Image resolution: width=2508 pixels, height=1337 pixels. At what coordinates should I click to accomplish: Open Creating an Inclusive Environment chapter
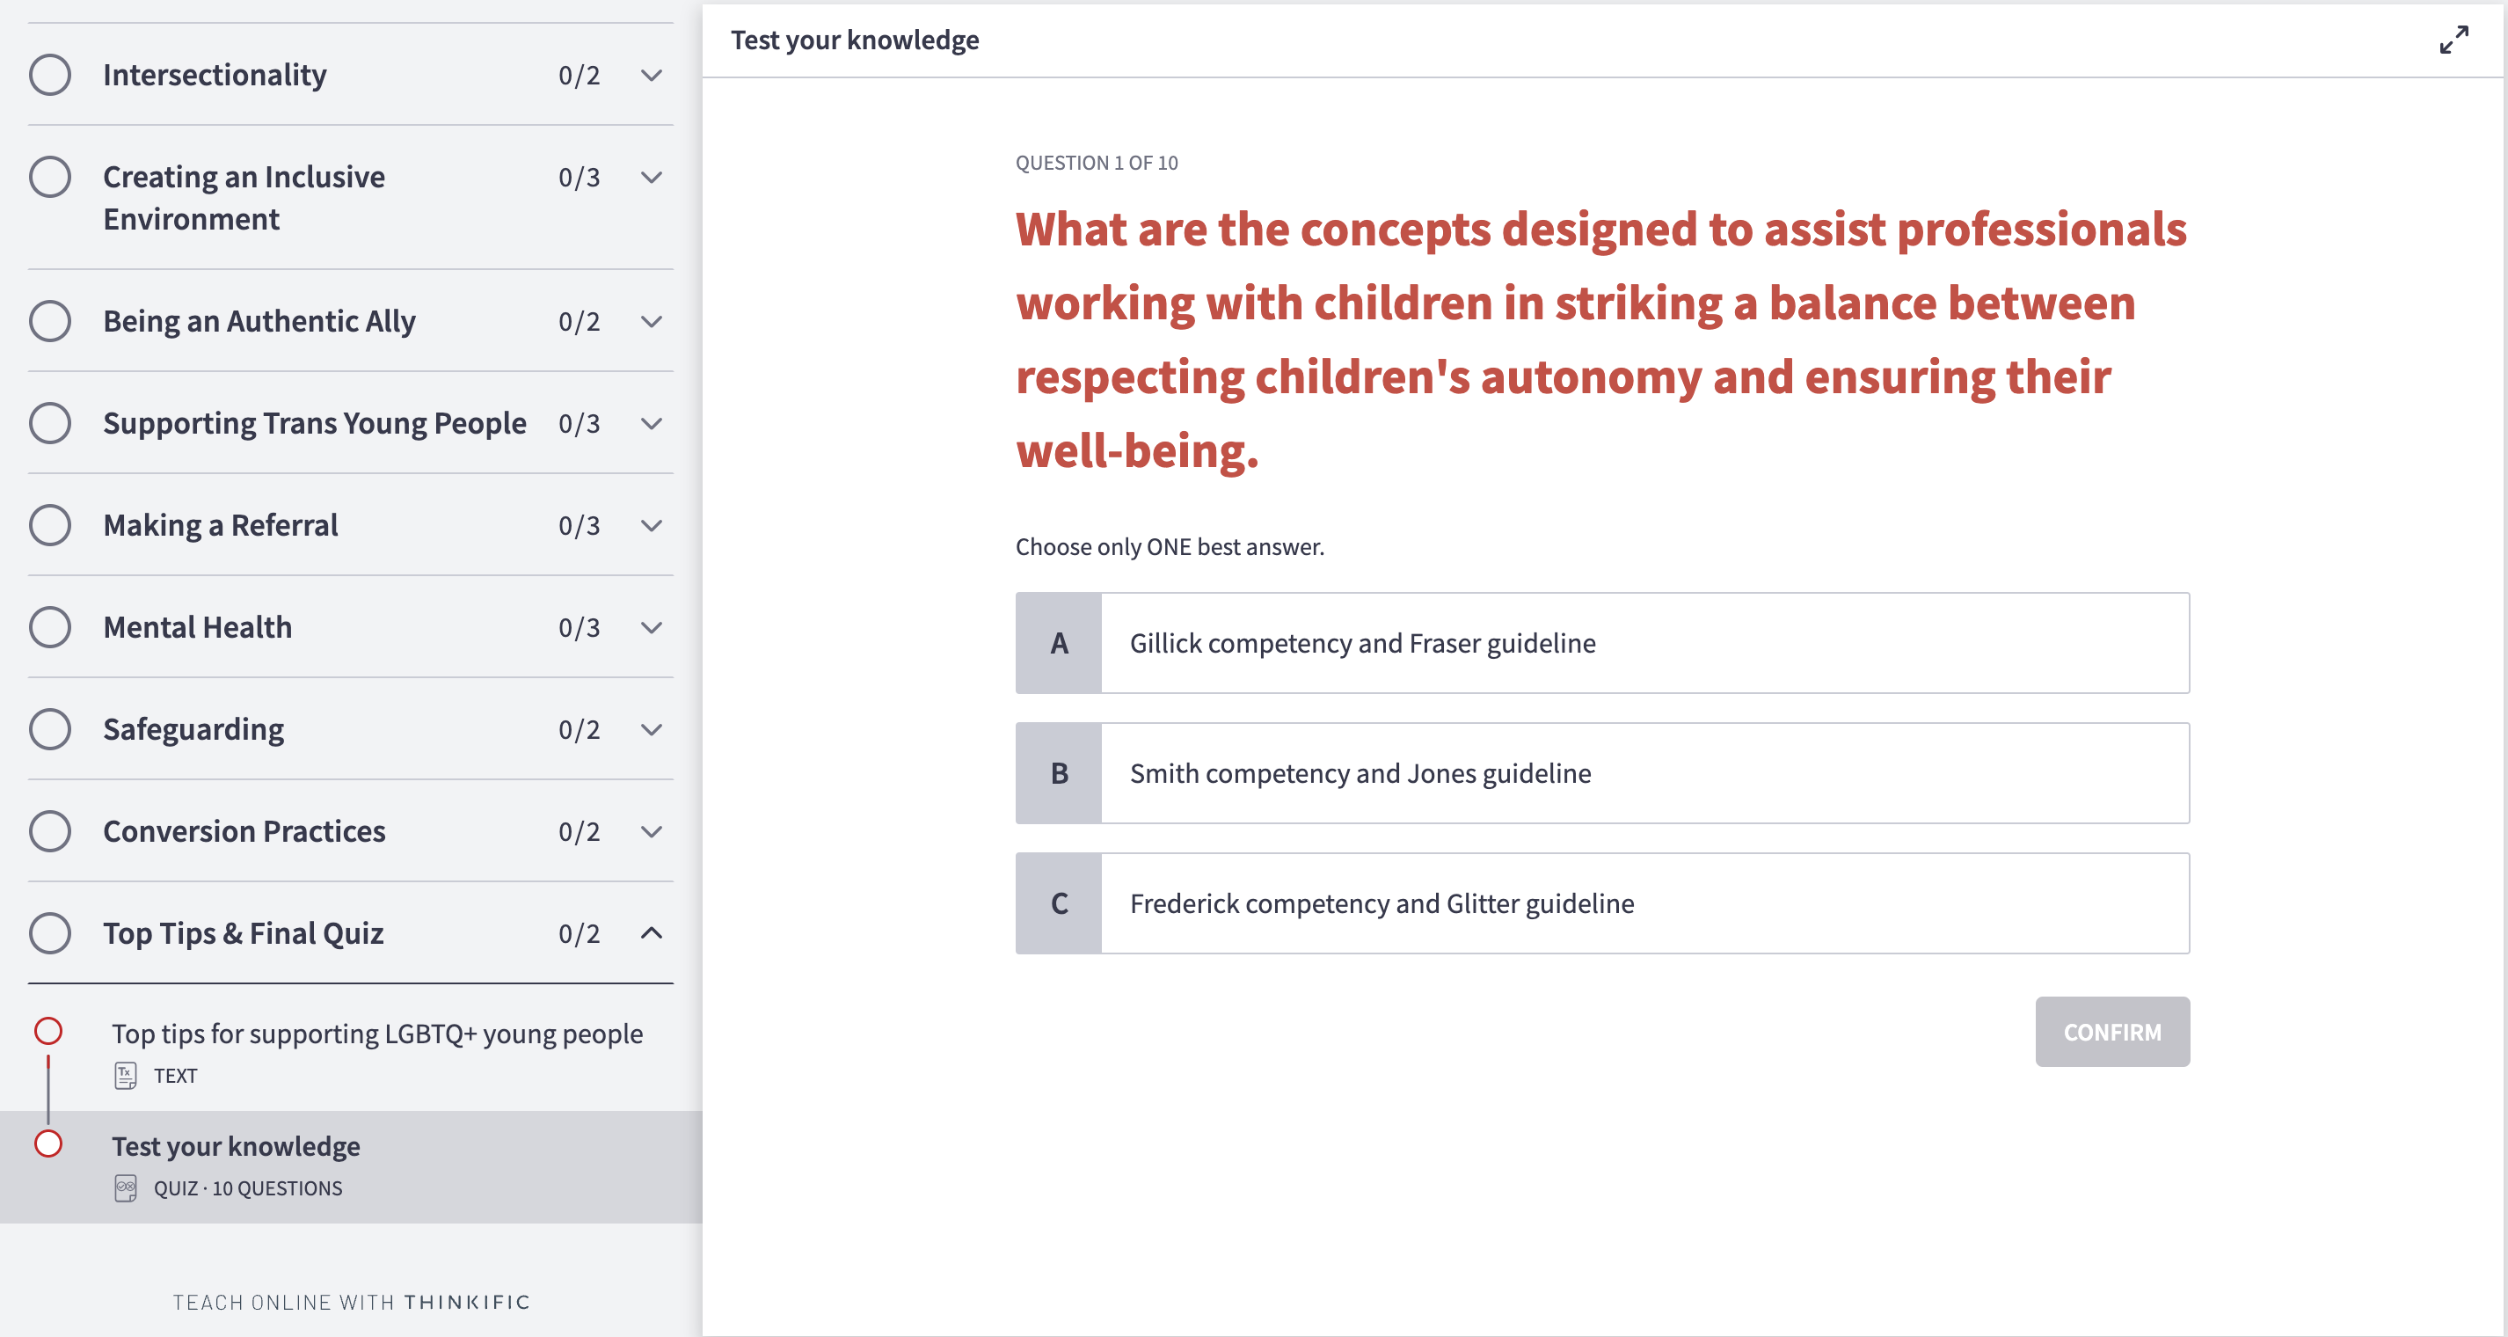[244, 198]
